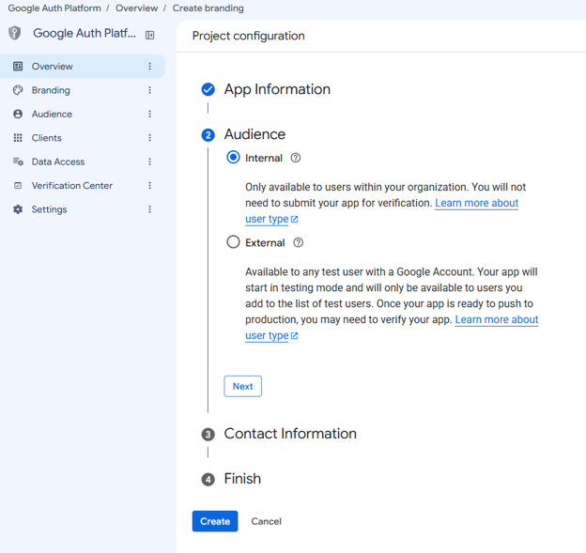Open Learn more link under External option
The height and width of the screenshot is (553, 586).
click(x=496, y=320)
